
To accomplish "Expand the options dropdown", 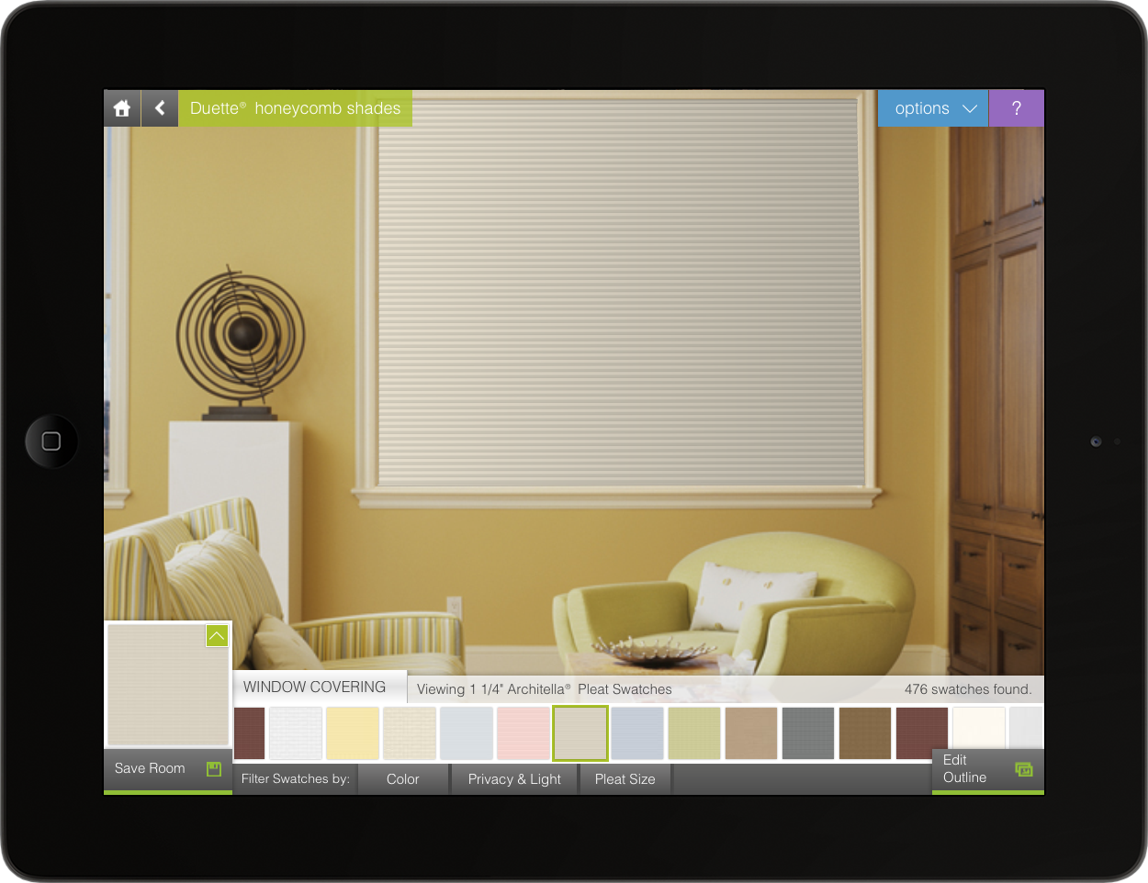I will [x=933, y=108].
